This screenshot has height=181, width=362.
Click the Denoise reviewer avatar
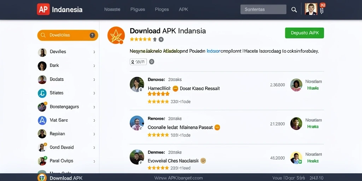137,84
